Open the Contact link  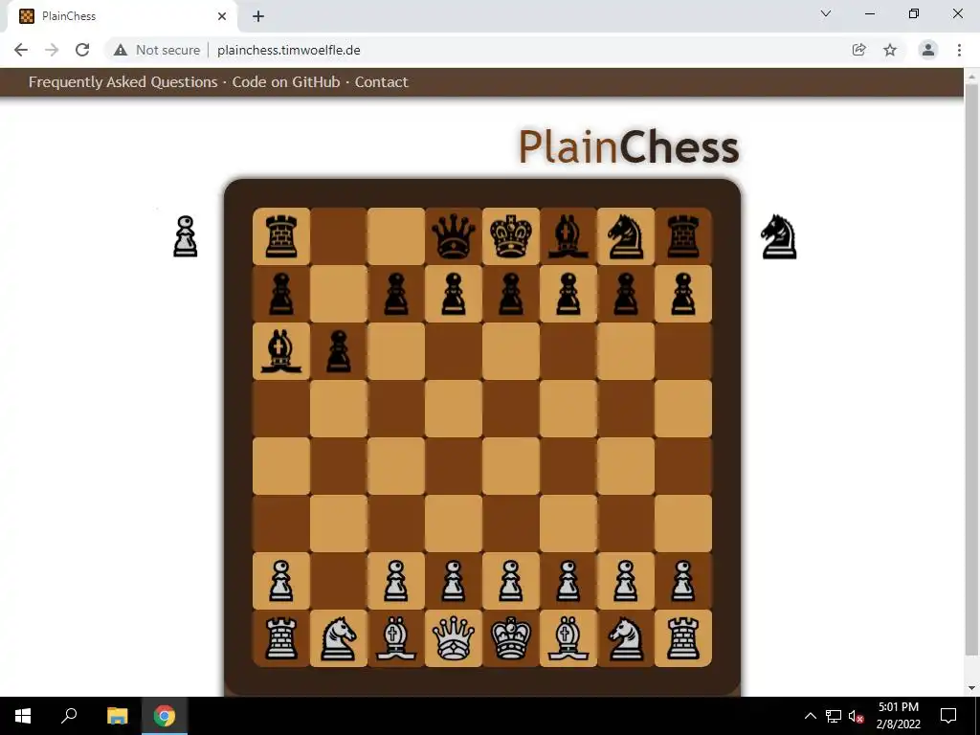click(381, 82)
